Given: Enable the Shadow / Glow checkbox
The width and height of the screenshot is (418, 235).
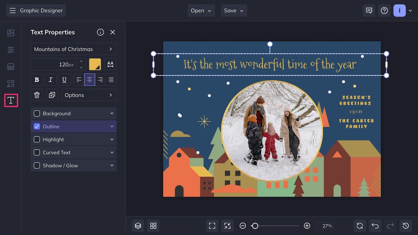Looking at the screenshot, I should click(x=37, y=166).
